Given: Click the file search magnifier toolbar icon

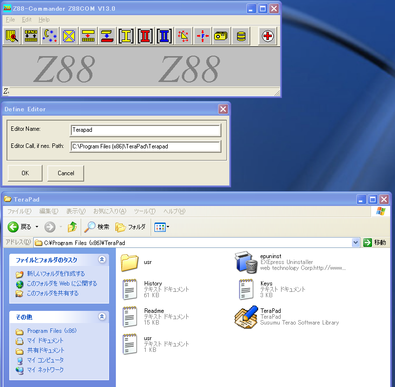Looking at the screenshot, I should tap(12, 36).
